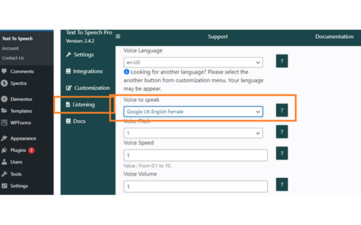Click the wrench icon beside Settings
Screen dimensions: 361x225
point(69,54)
